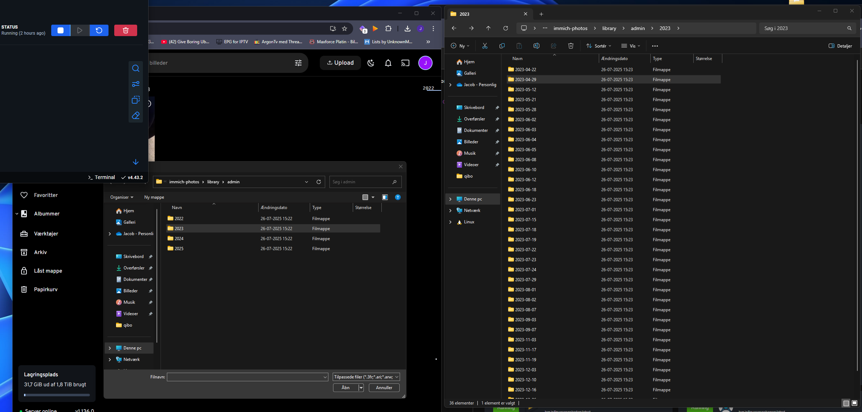Click the blue restart container icon
The image size is (862, 412).
pos(99,30)
